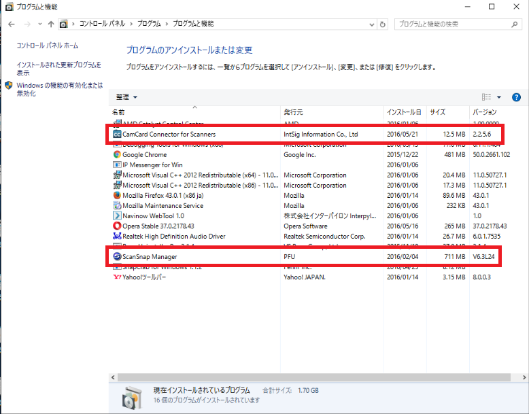Select CamCard Connector for Scanners icon
The width and height of the screenshot is (529, 414).
(117, 135)
